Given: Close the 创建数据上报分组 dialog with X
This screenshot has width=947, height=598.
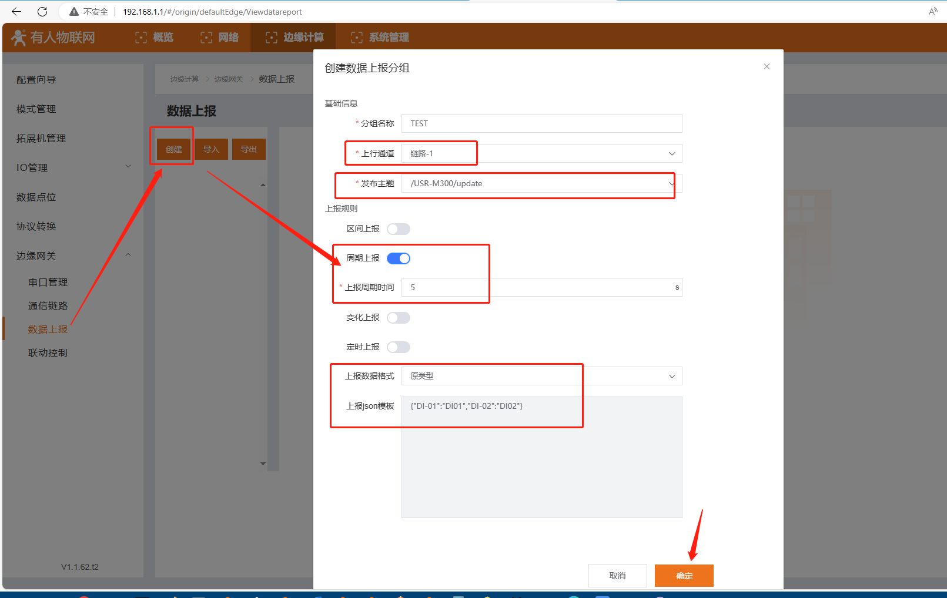Looking at the screenshot, I should point(767,66).
